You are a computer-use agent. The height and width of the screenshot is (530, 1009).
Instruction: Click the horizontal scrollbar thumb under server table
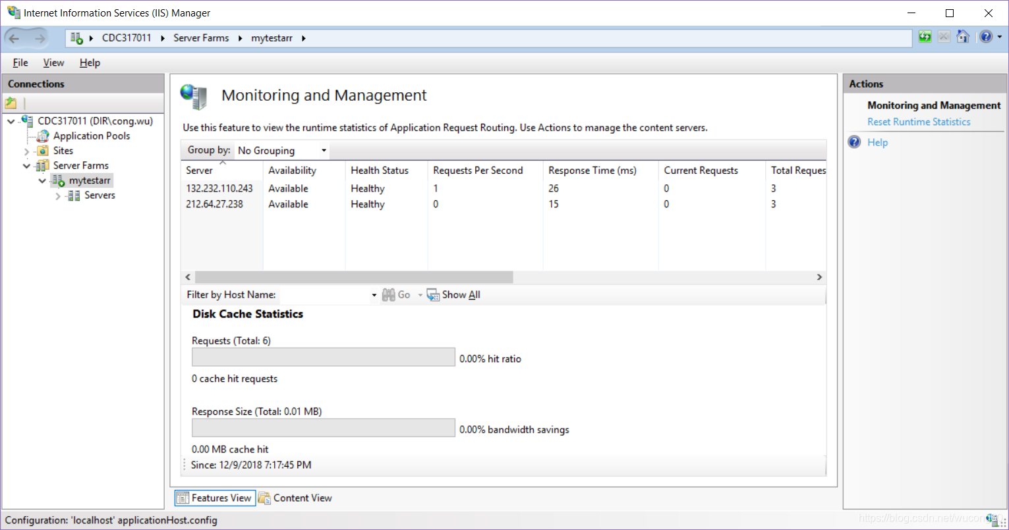(354, 277)
